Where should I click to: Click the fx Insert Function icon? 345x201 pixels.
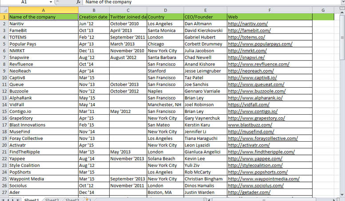78,2
